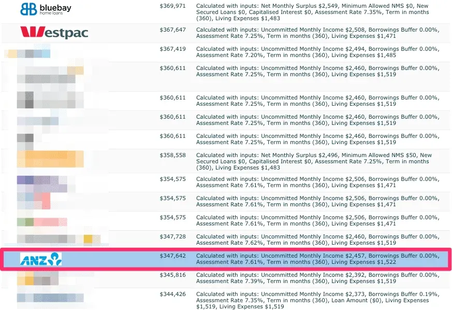Click calculation text with Borrowings Buffer 0.19%
Image resolution: width=452 pixels, height=310 pixels.
pyautogui.click(x=318, y=300)
